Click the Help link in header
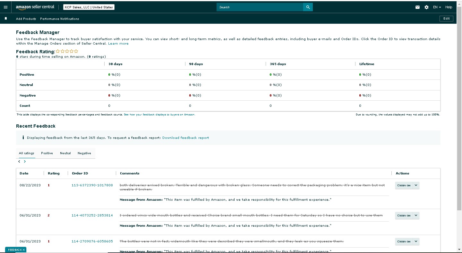The height and width of the screenshot is (253, 462). point(449,7)
